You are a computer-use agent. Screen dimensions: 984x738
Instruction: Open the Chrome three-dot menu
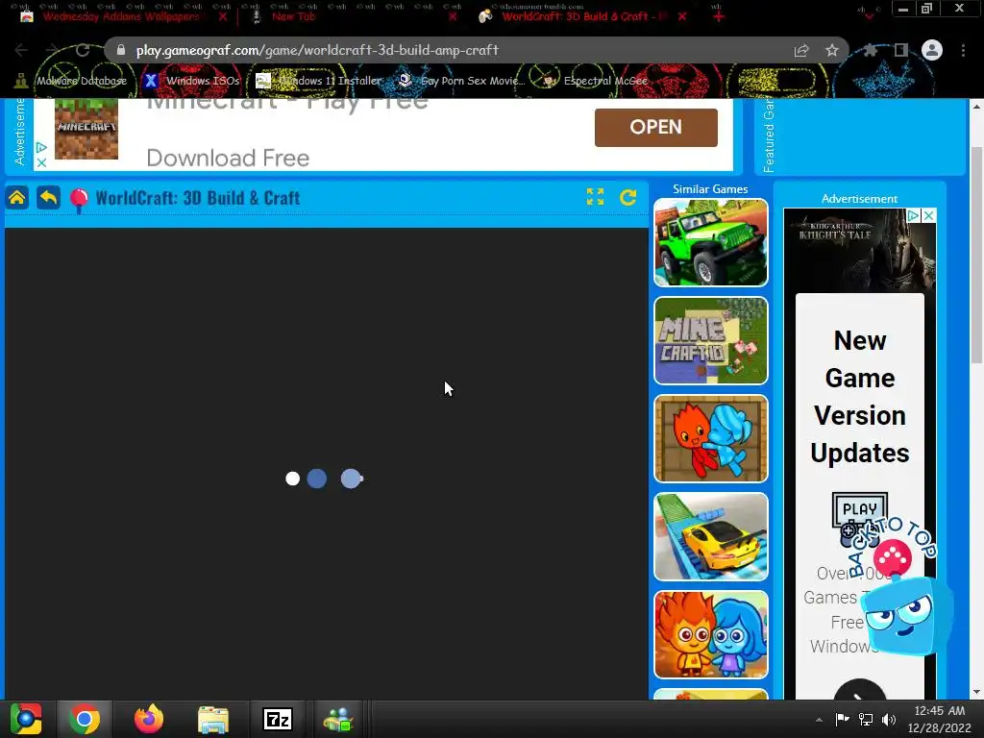click(963, 50)
